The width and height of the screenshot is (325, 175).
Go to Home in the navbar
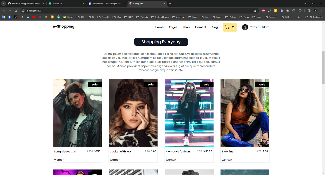(159, 27)
